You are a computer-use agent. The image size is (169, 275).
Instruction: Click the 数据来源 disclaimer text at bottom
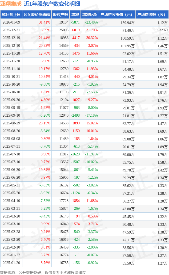coord(43,272)
